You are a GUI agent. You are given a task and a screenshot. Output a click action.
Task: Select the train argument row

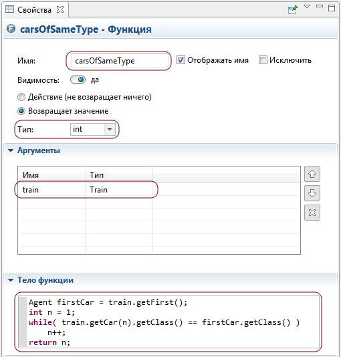click(159, 190)
